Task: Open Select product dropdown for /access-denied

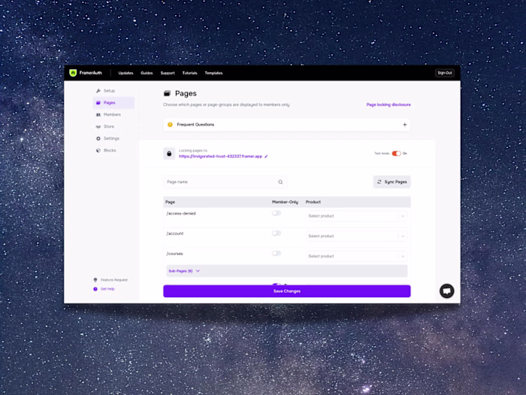Action: coord(356,216)
